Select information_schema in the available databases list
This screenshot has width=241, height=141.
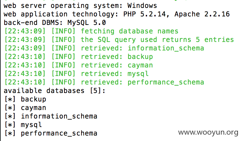59,116
